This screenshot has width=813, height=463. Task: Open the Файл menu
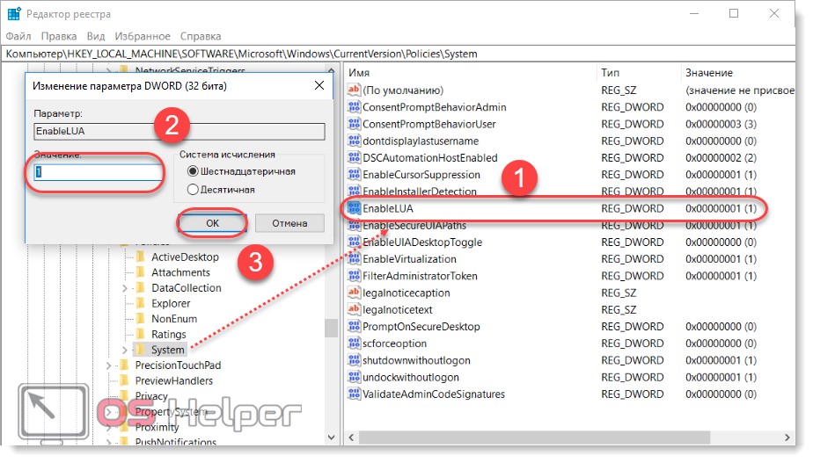(18, 36)
